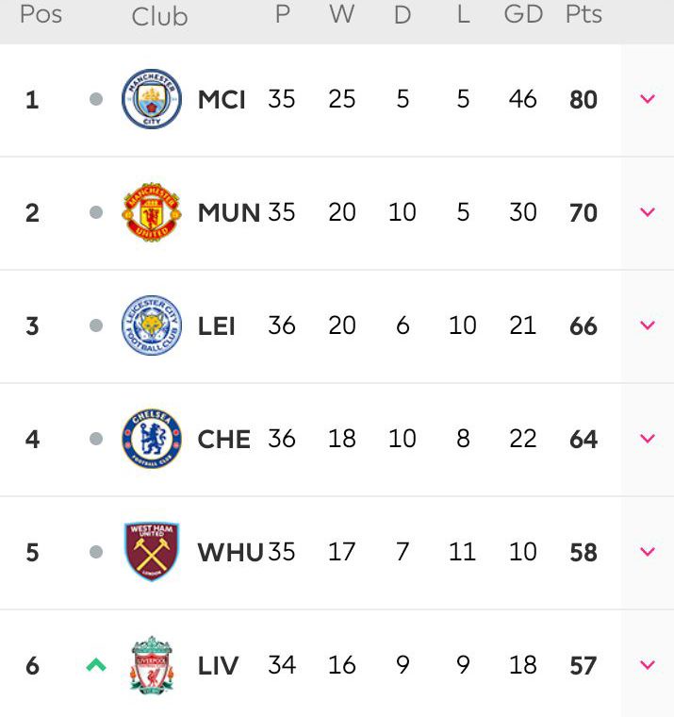This screenshot has height=717, width=674.
Task: Click the Manchester City club crest
Action: (x=152, y=99)
